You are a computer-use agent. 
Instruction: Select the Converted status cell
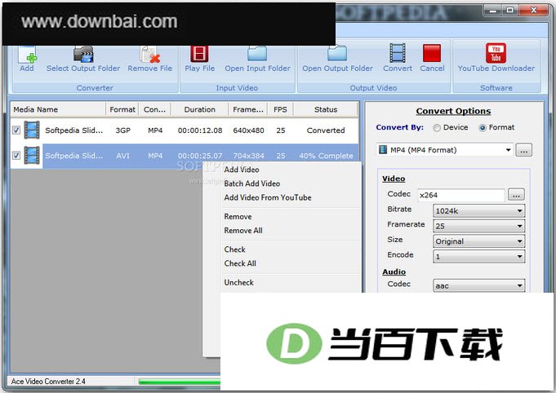(326, 130)
